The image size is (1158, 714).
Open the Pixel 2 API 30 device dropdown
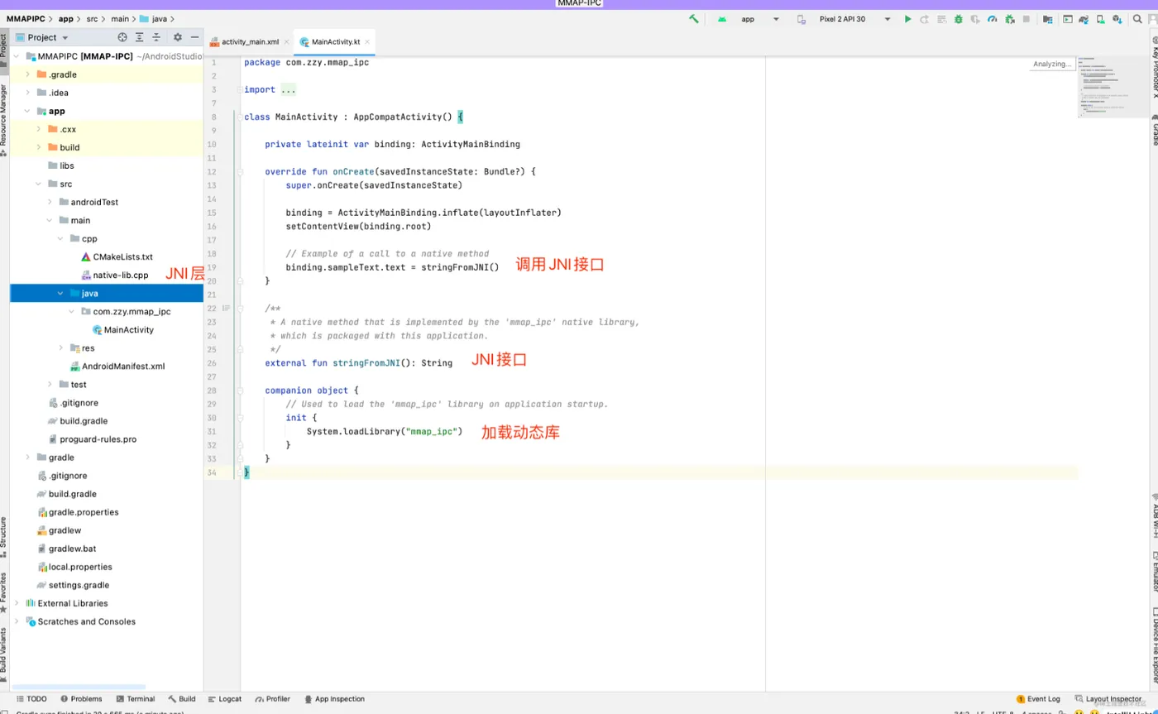coord(844,19)
